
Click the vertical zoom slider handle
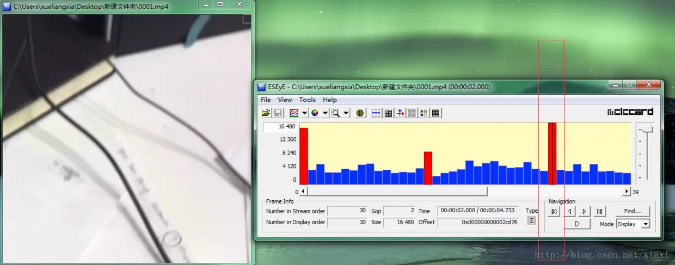[x=646, y=130]
